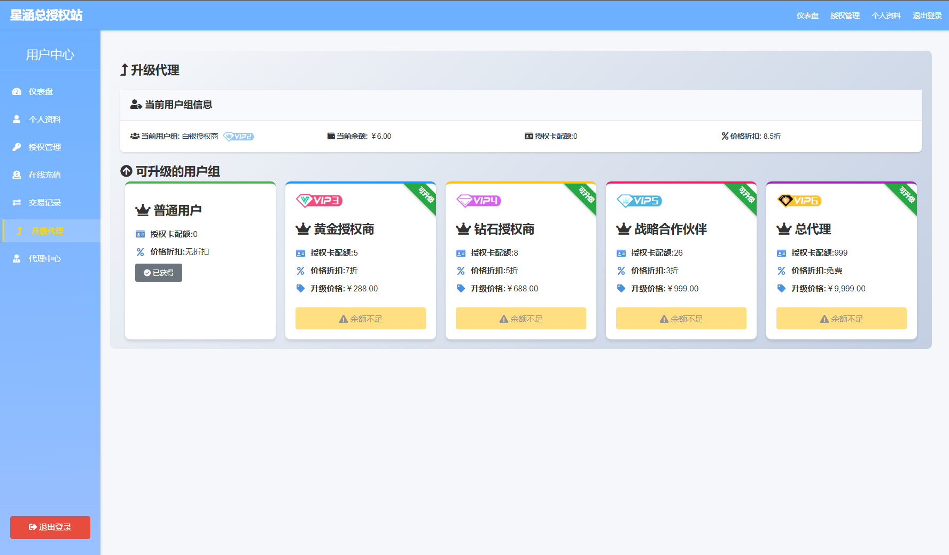This screenshot has width=949, height=555.
Task: Click the VIP6 gold badge
Action: tap(799, 201)
